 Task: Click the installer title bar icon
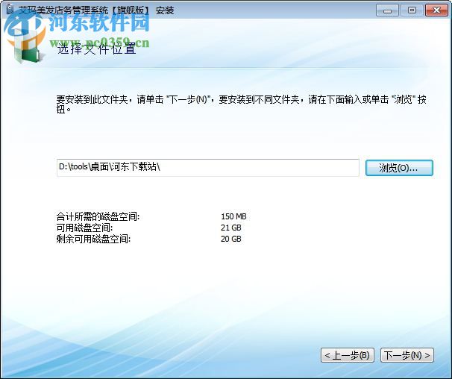10,10
